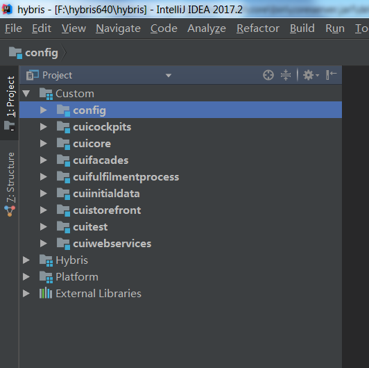Open the Refactor menu
Viewport: 369px width, 368px height.
[x=258, y=28]
